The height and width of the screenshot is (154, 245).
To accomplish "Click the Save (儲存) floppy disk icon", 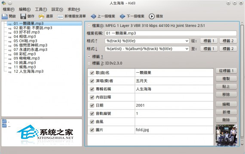I will (x=23, y=16).
